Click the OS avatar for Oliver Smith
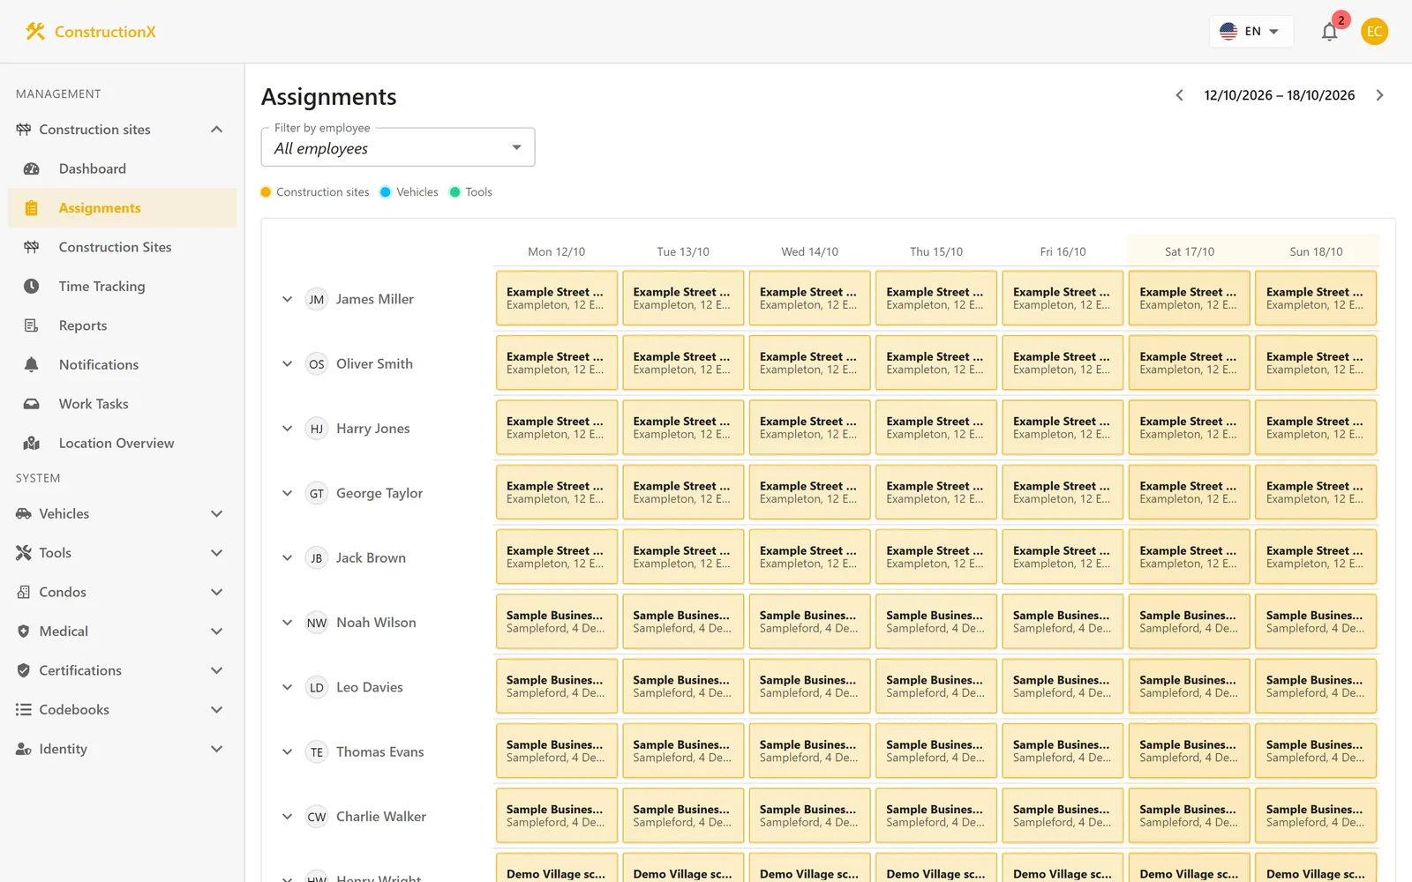The height and width of the screenshot is (882, 1412). coord(316,363)
